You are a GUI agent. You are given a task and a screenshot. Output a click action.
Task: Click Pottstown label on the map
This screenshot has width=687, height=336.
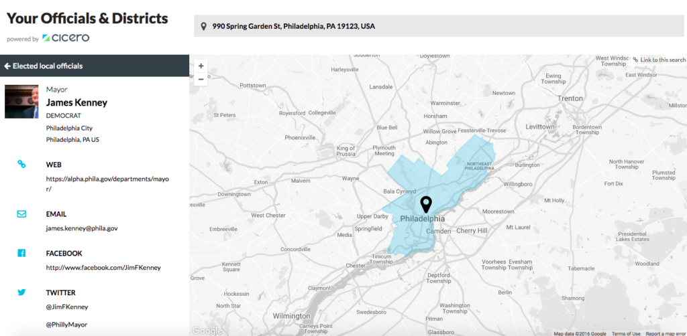253,85
